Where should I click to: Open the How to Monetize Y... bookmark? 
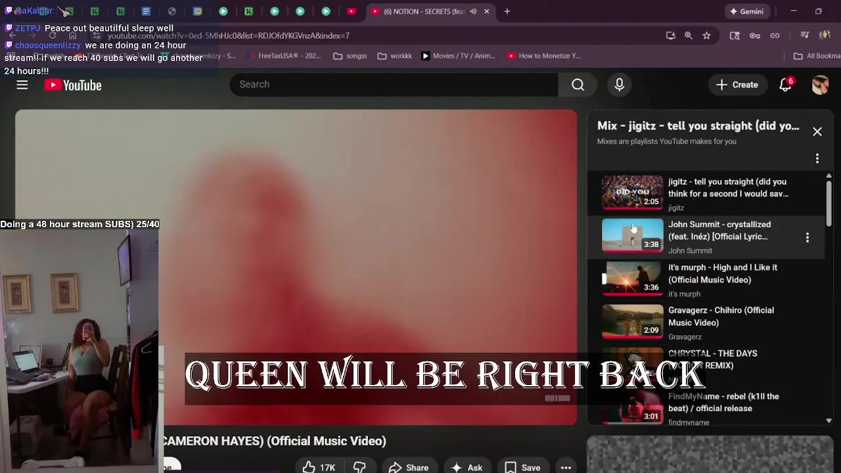point(544,56)
